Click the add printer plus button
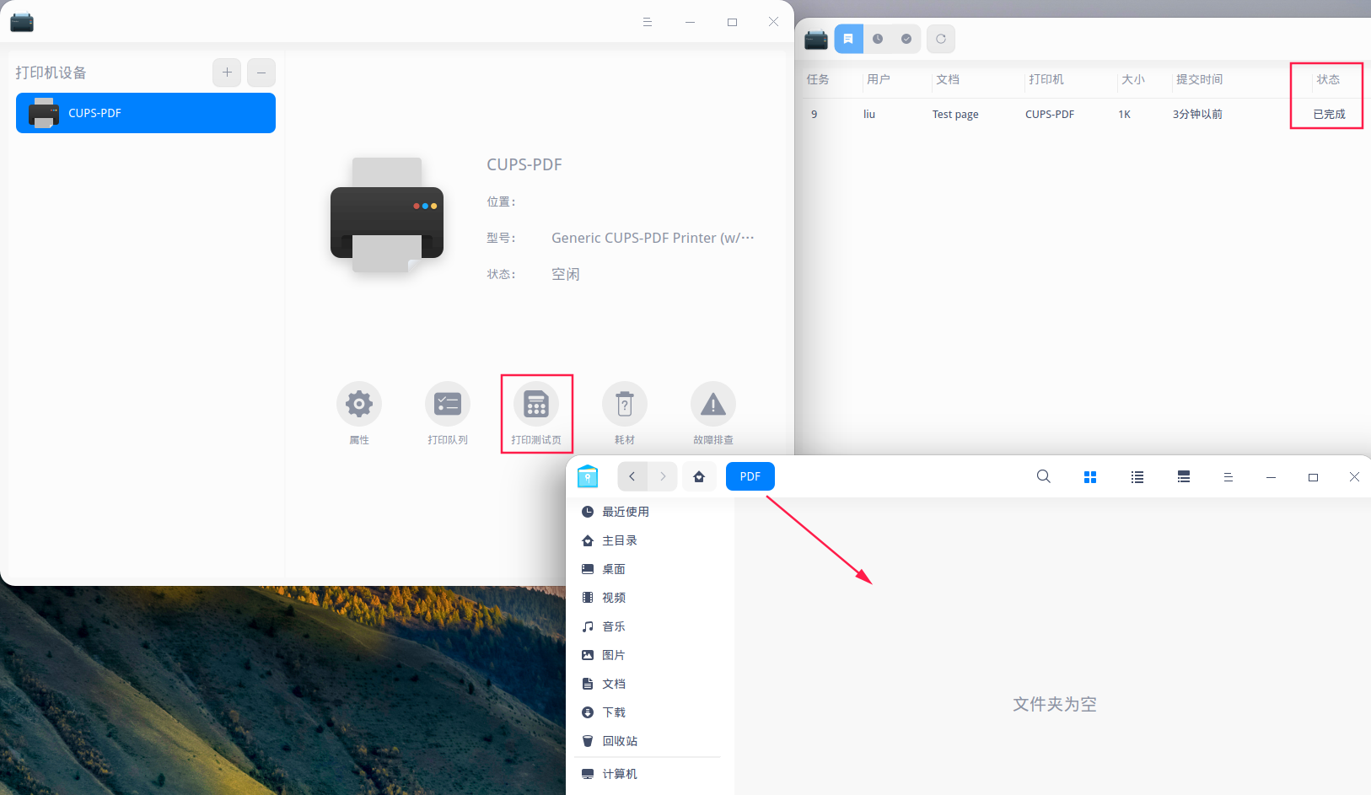The image size is (1371, 795). 227,73
